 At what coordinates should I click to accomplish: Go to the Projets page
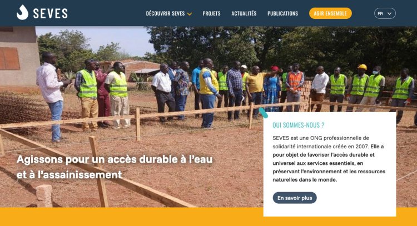(x=211, y=13)
